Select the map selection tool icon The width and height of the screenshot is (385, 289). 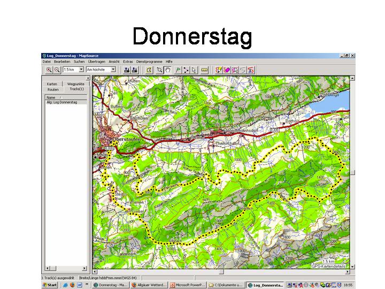149,70
